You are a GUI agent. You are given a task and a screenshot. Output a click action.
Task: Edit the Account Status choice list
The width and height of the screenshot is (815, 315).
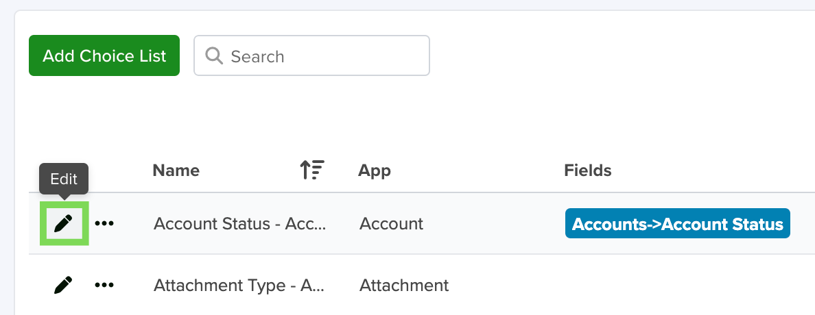click(x=64, y=224)
